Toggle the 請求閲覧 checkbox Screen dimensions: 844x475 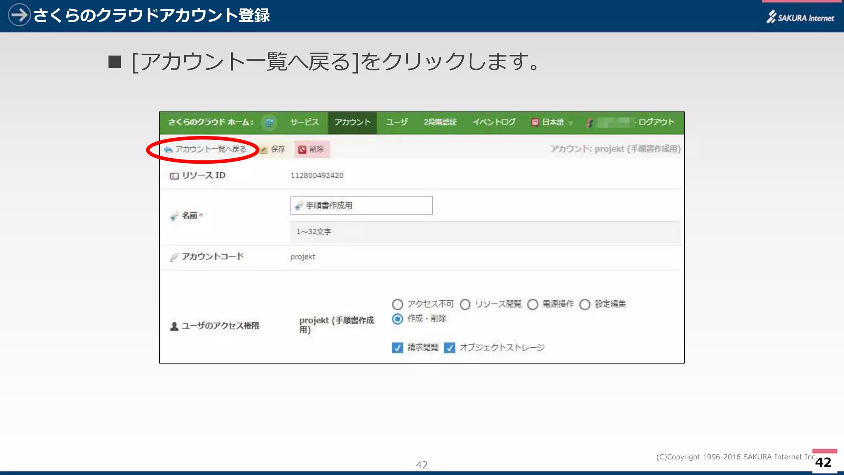[x=397, y=348]
